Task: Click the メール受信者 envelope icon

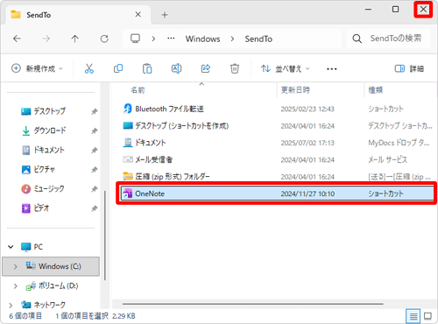Action: click(x=128, y=159)
